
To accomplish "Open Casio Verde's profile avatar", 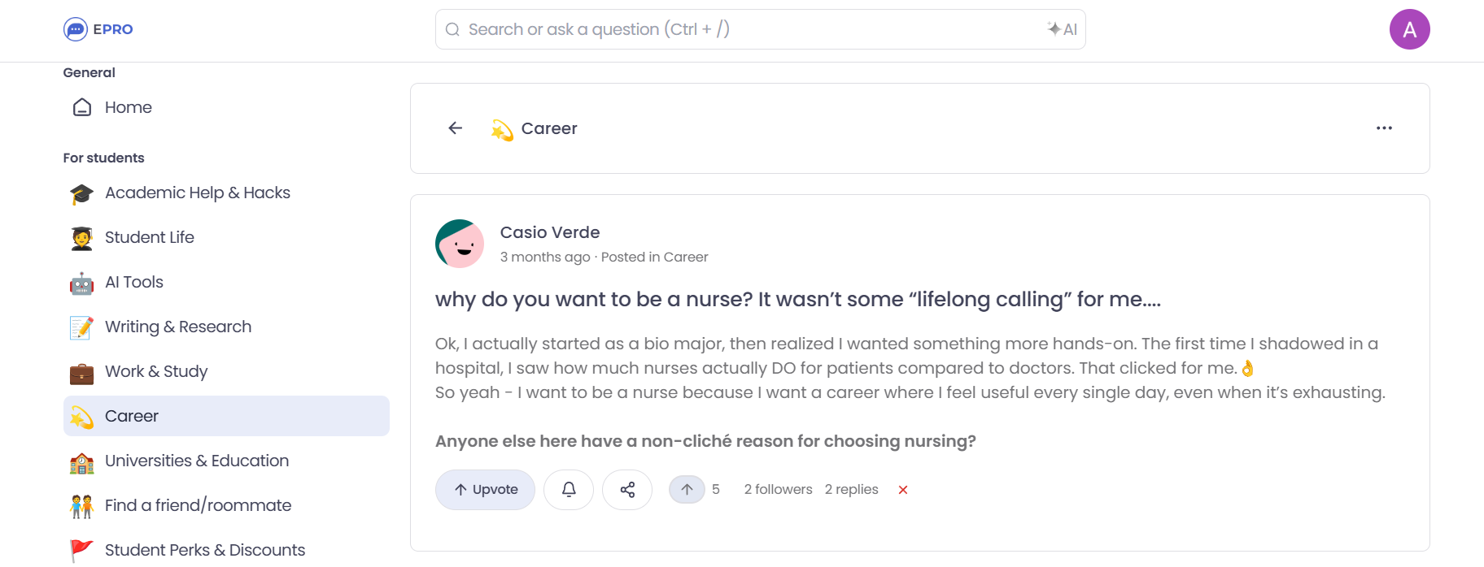I will 460,243.
